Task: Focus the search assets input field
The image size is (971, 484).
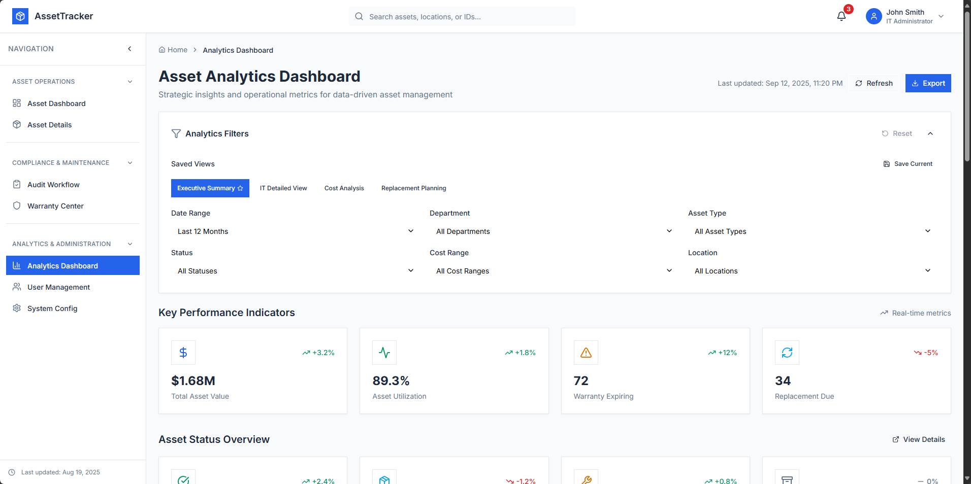Action: (x=462, y=16)
